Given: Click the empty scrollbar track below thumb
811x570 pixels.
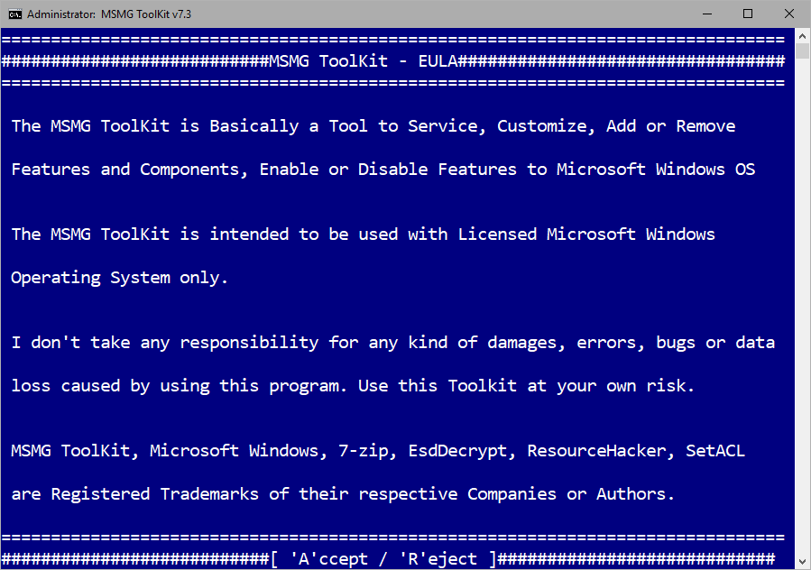Looking at the screenshot, I should (x=802, y=305).
